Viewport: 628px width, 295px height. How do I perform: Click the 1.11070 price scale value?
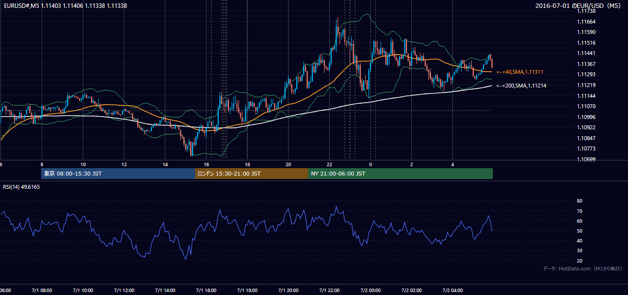(586, 106)
